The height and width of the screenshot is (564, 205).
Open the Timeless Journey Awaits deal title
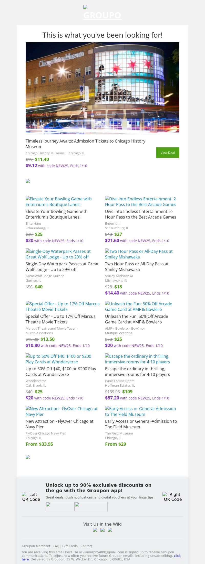coord(85,144)
